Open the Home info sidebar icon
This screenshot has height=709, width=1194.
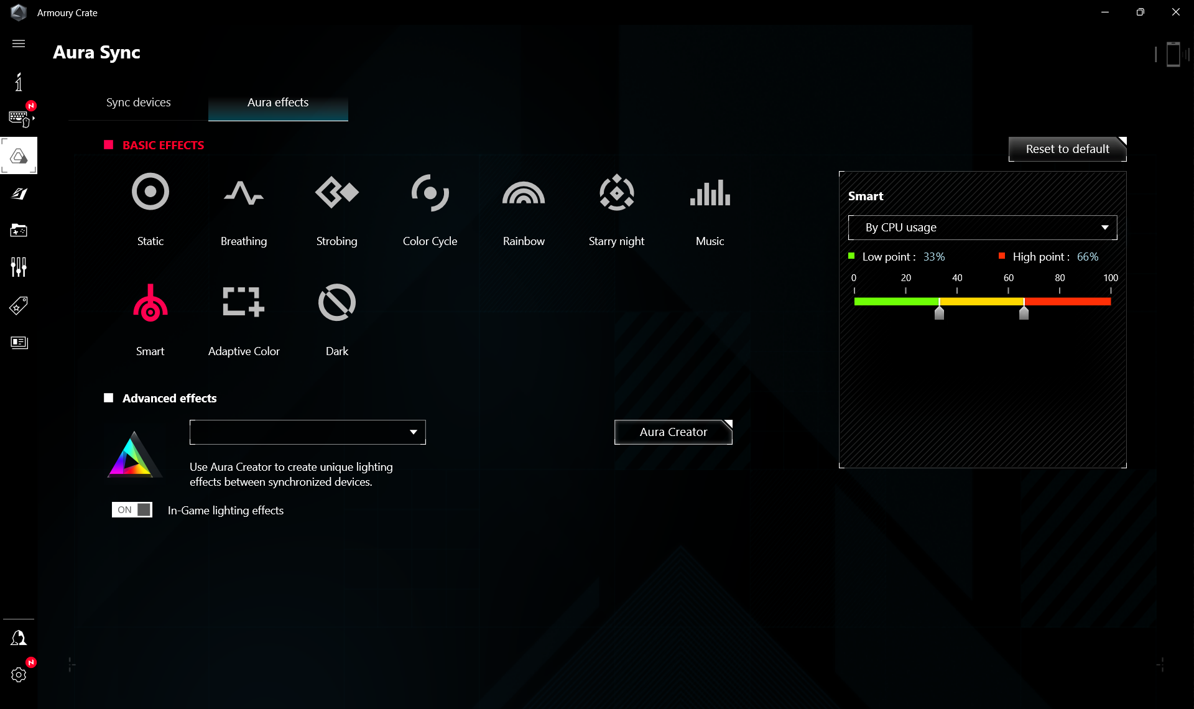pyautogui.click(x=19, y=81)
